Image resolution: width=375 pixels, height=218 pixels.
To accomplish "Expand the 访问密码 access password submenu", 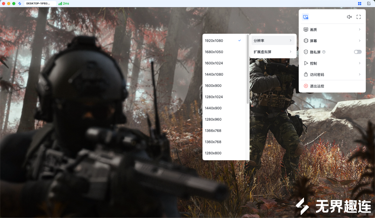I will (332, 74).
